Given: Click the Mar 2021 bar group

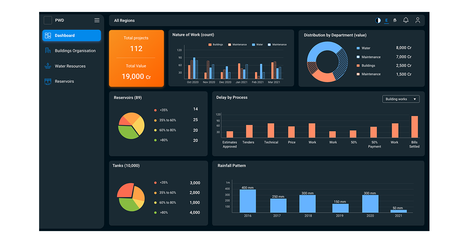Looking at the screenshot, I should [x=276, y=71].
